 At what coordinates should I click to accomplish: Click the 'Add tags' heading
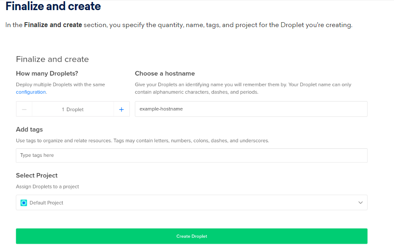(x=30, y=129)
